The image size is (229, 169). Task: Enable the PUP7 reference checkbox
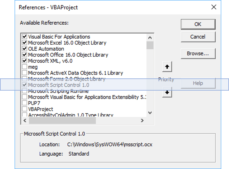coord(25,103)
